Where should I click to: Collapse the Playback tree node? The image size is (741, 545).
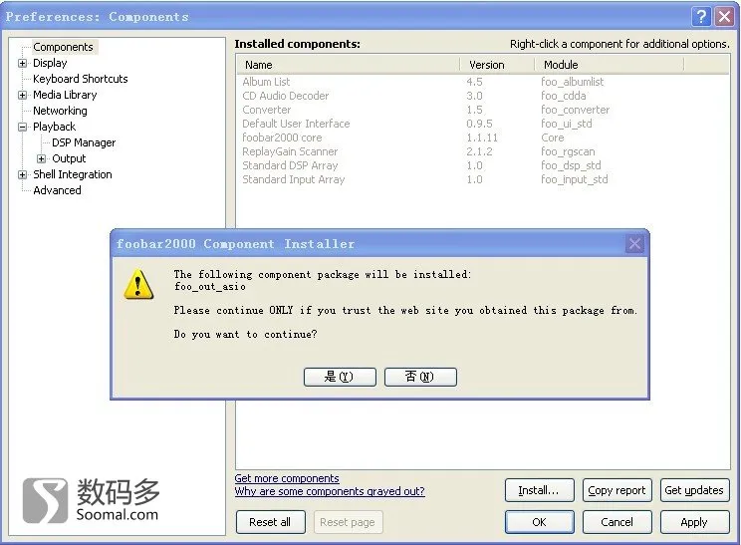tap(22, 127)
